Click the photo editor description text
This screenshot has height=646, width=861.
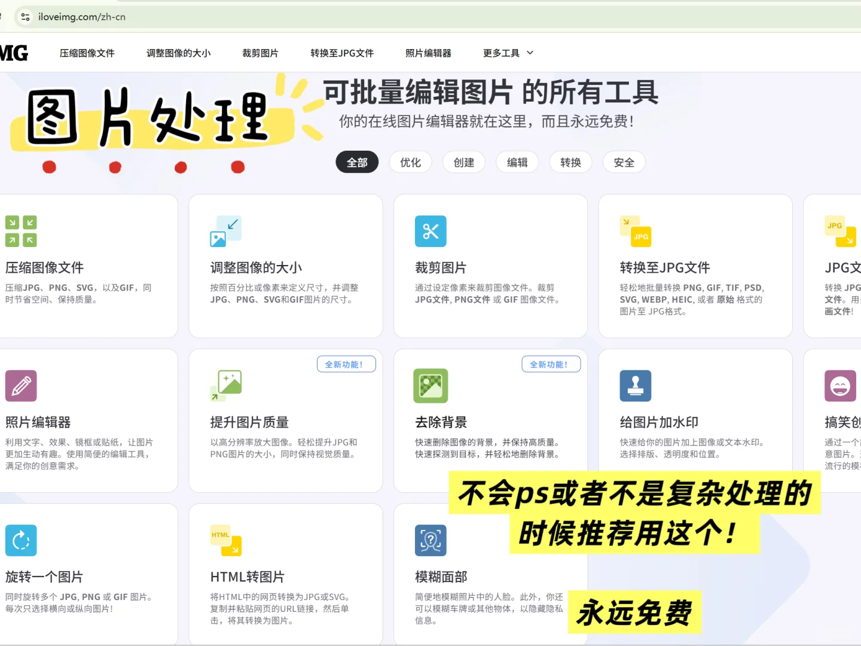click(x=79, y=454)
